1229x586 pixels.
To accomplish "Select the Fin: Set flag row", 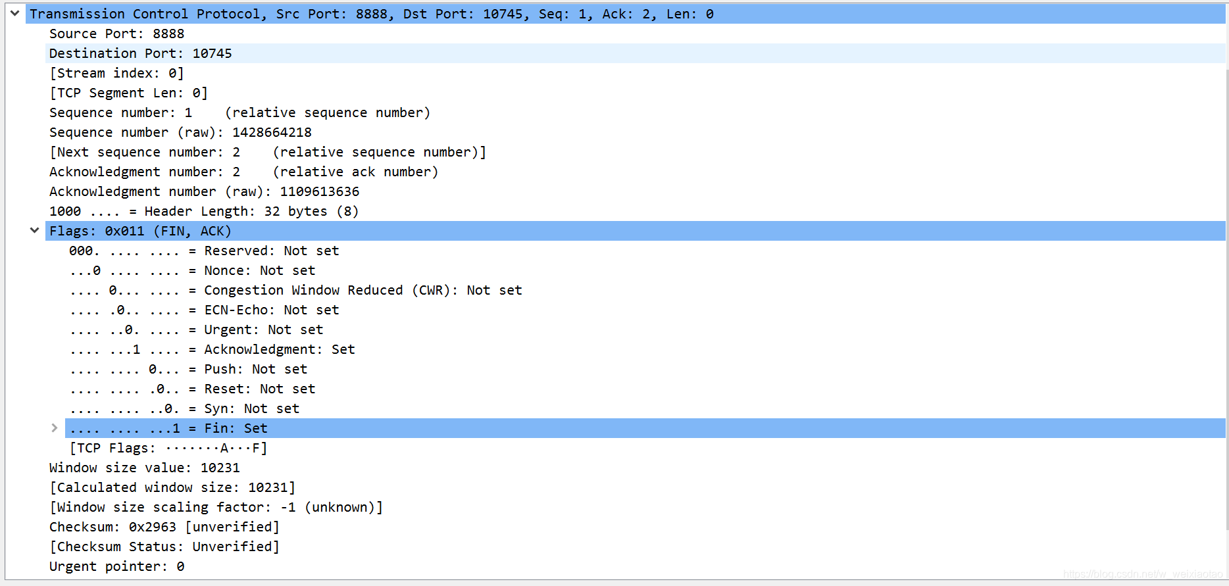I will coord(645,428).
